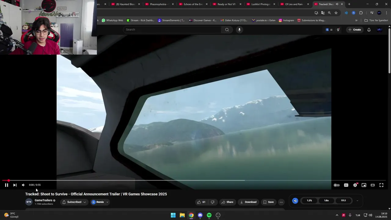Open the Stream - Kick Dashboard bookmark
Viewport: 391px width, 220px height.
click(x=141, y=20)
